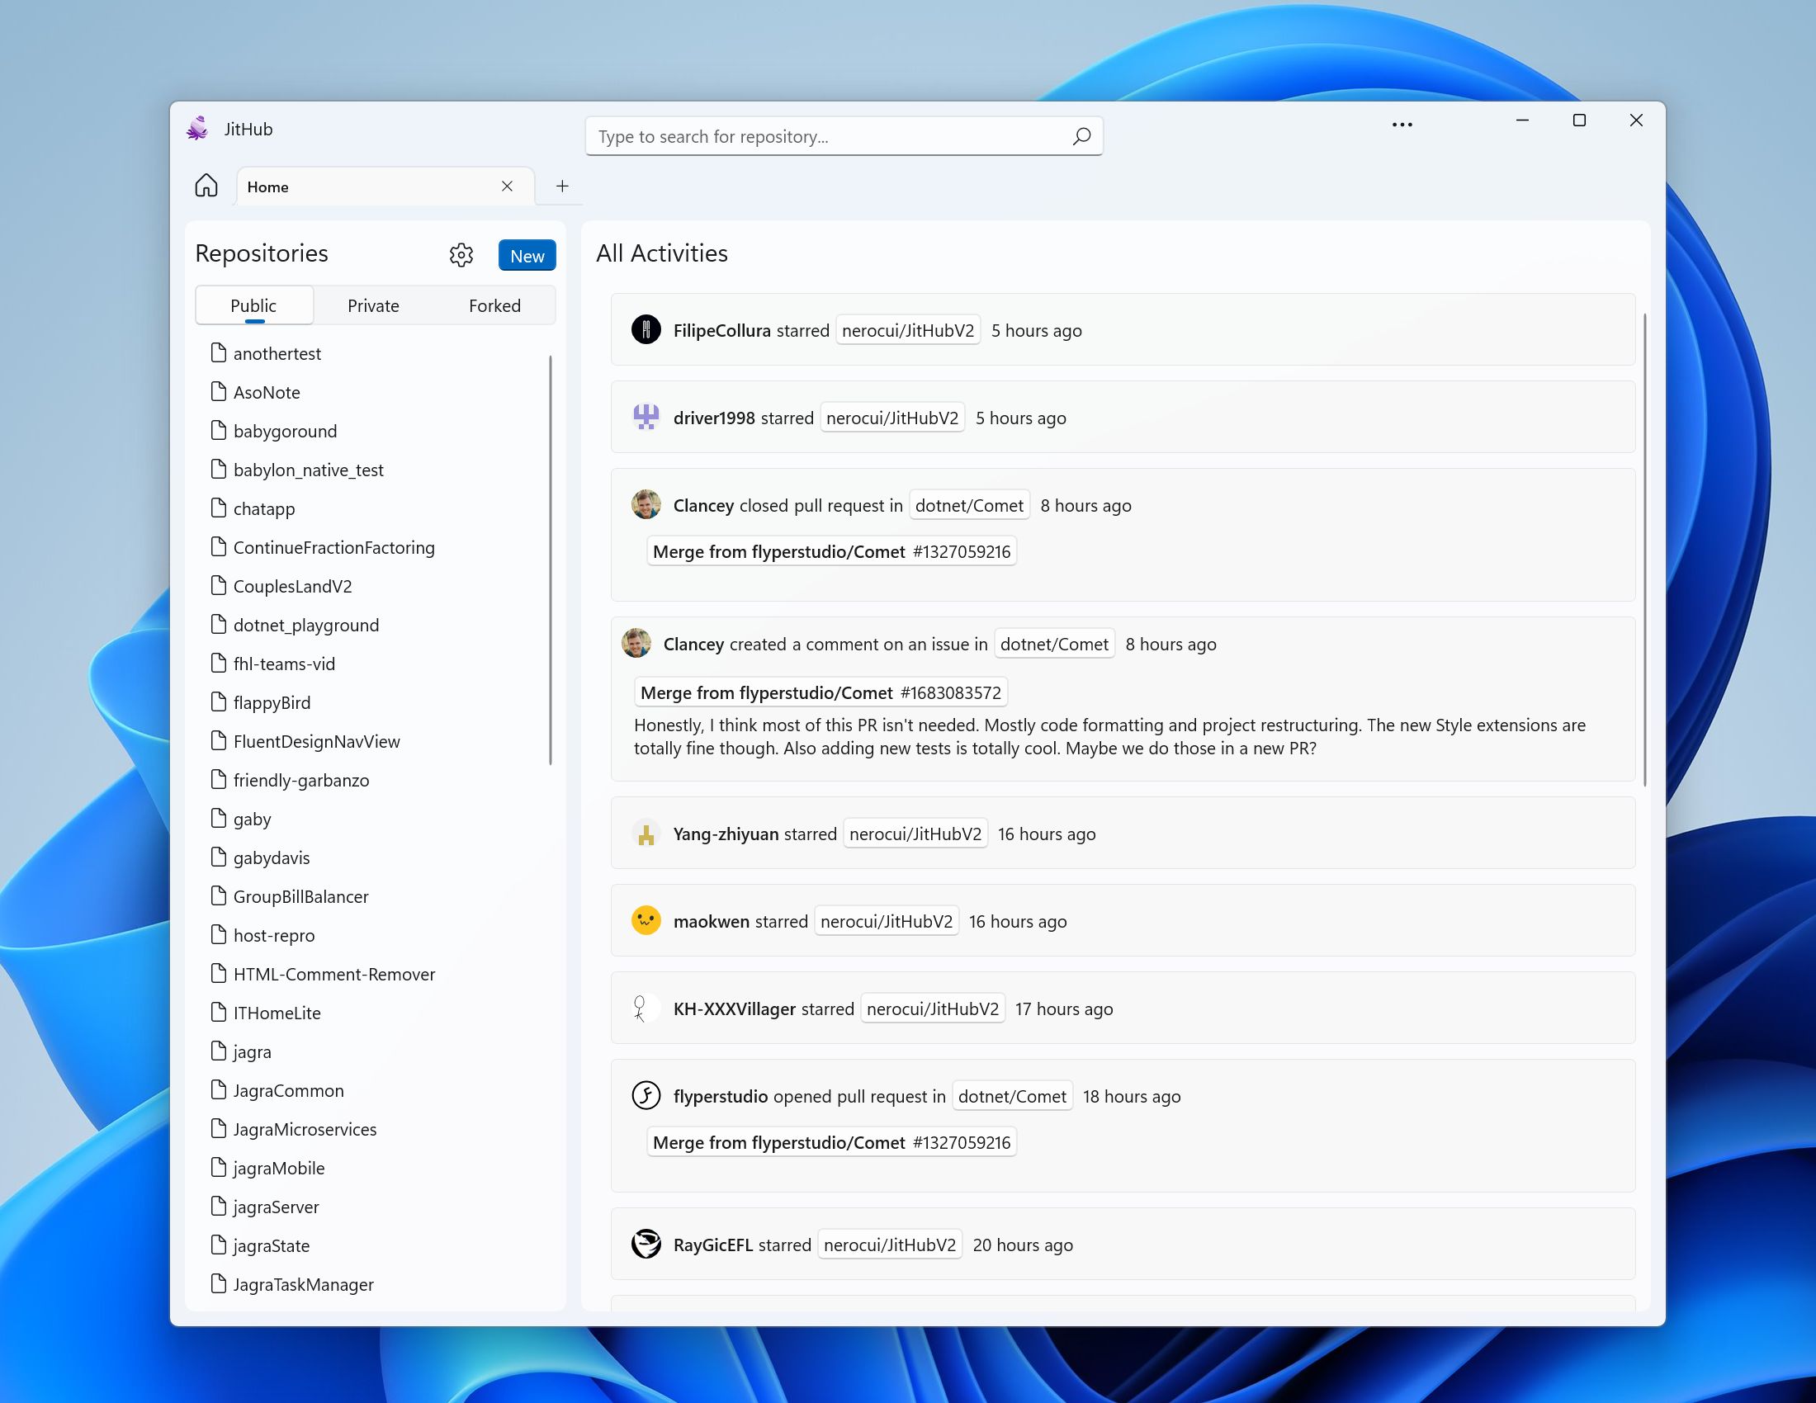
Task: Close the Home tab
Action: tap(507, 187)
